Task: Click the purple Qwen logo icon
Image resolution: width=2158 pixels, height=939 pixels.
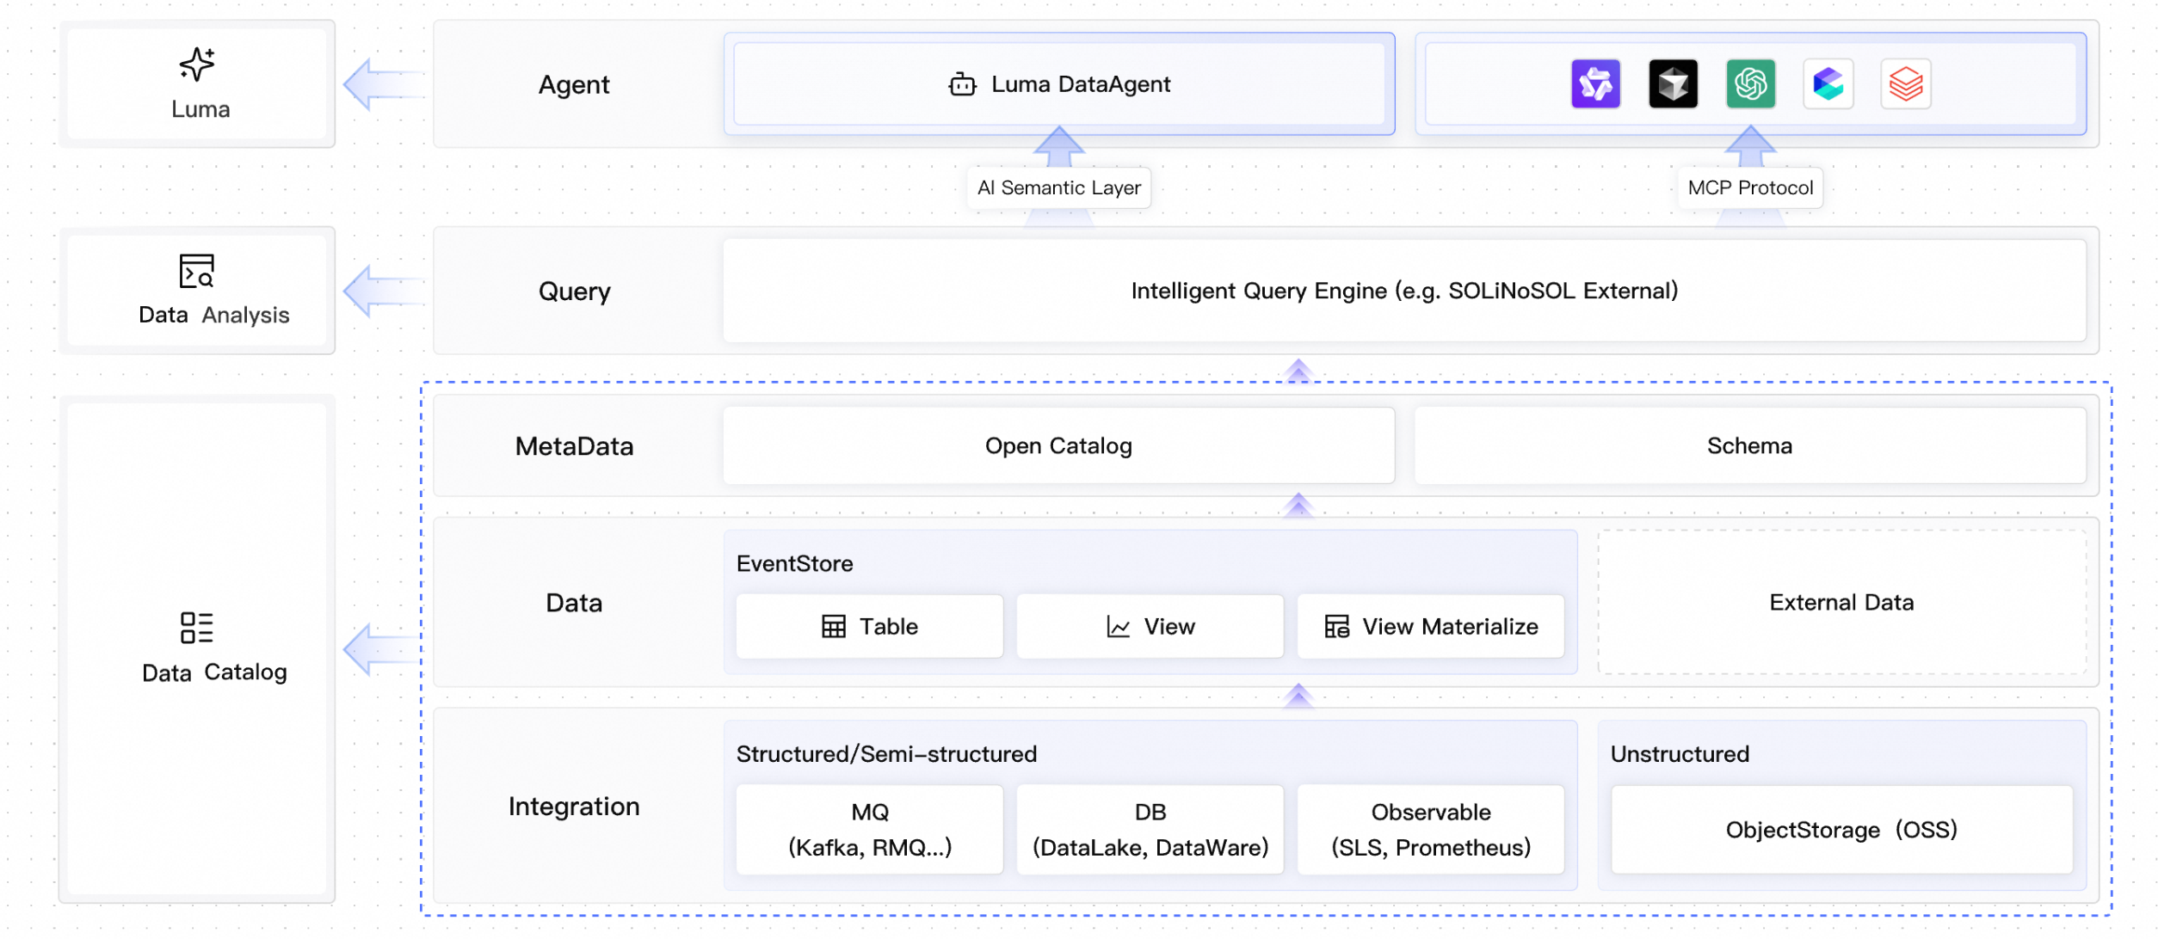Action: [1595, 83]
